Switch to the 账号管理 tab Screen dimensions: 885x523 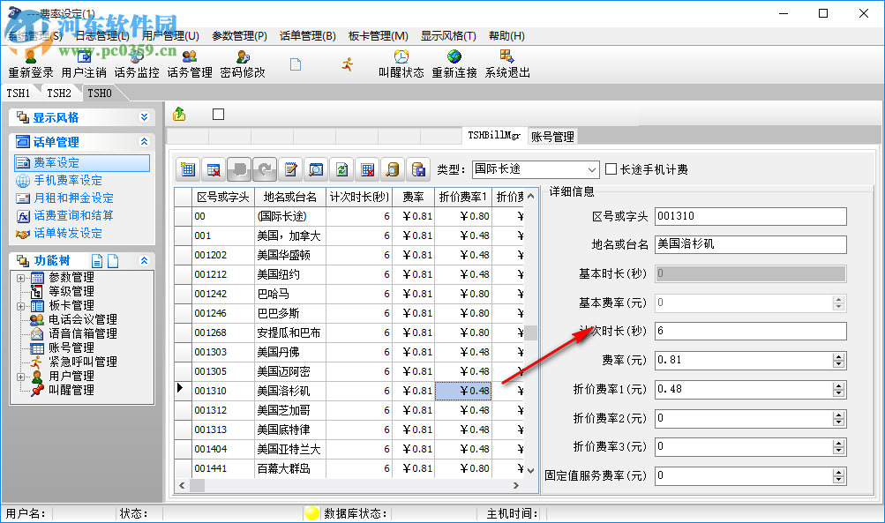tap(553, 136)
